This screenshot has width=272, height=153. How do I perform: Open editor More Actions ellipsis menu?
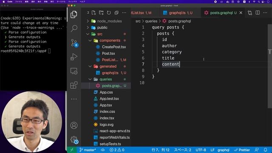[265, 13]
